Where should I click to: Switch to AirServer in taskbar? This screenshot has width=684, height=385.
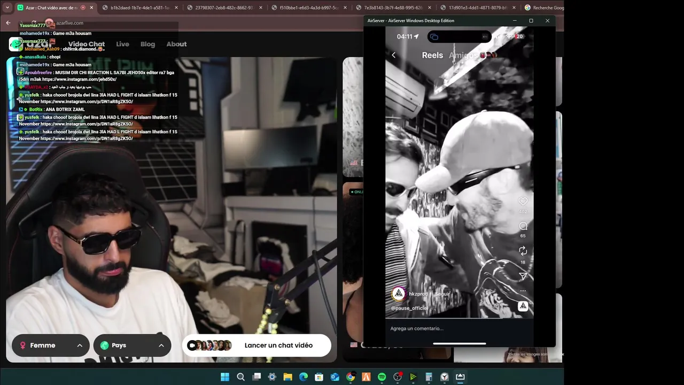(460, 377)
